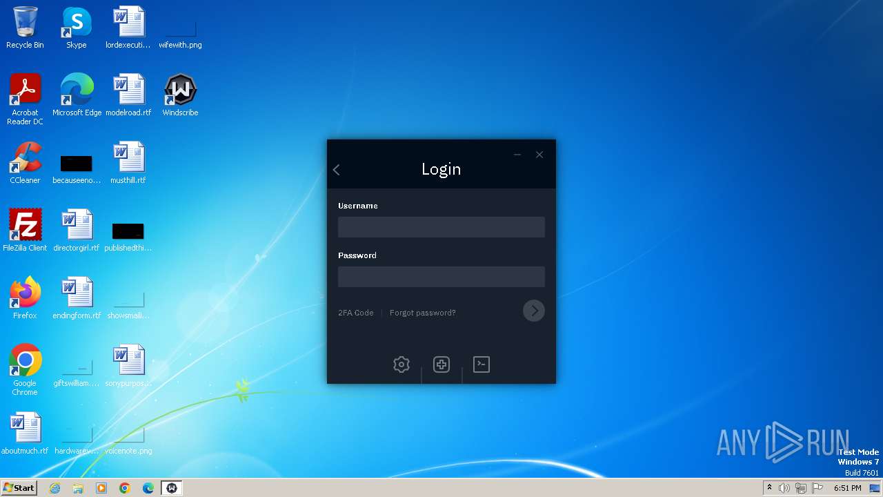Image resolution: width=883 pixels, height=497 pixels.
Task: Select the musthill.rtf document icon
Action: [128, 163]
